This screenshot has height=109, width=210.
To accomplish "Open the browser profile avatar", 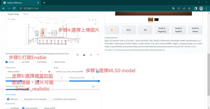I will [201, 8].
